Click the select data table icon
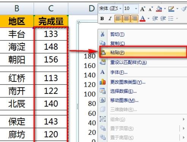The width and height of the screenshot is (187, 142). pos(103,91)
